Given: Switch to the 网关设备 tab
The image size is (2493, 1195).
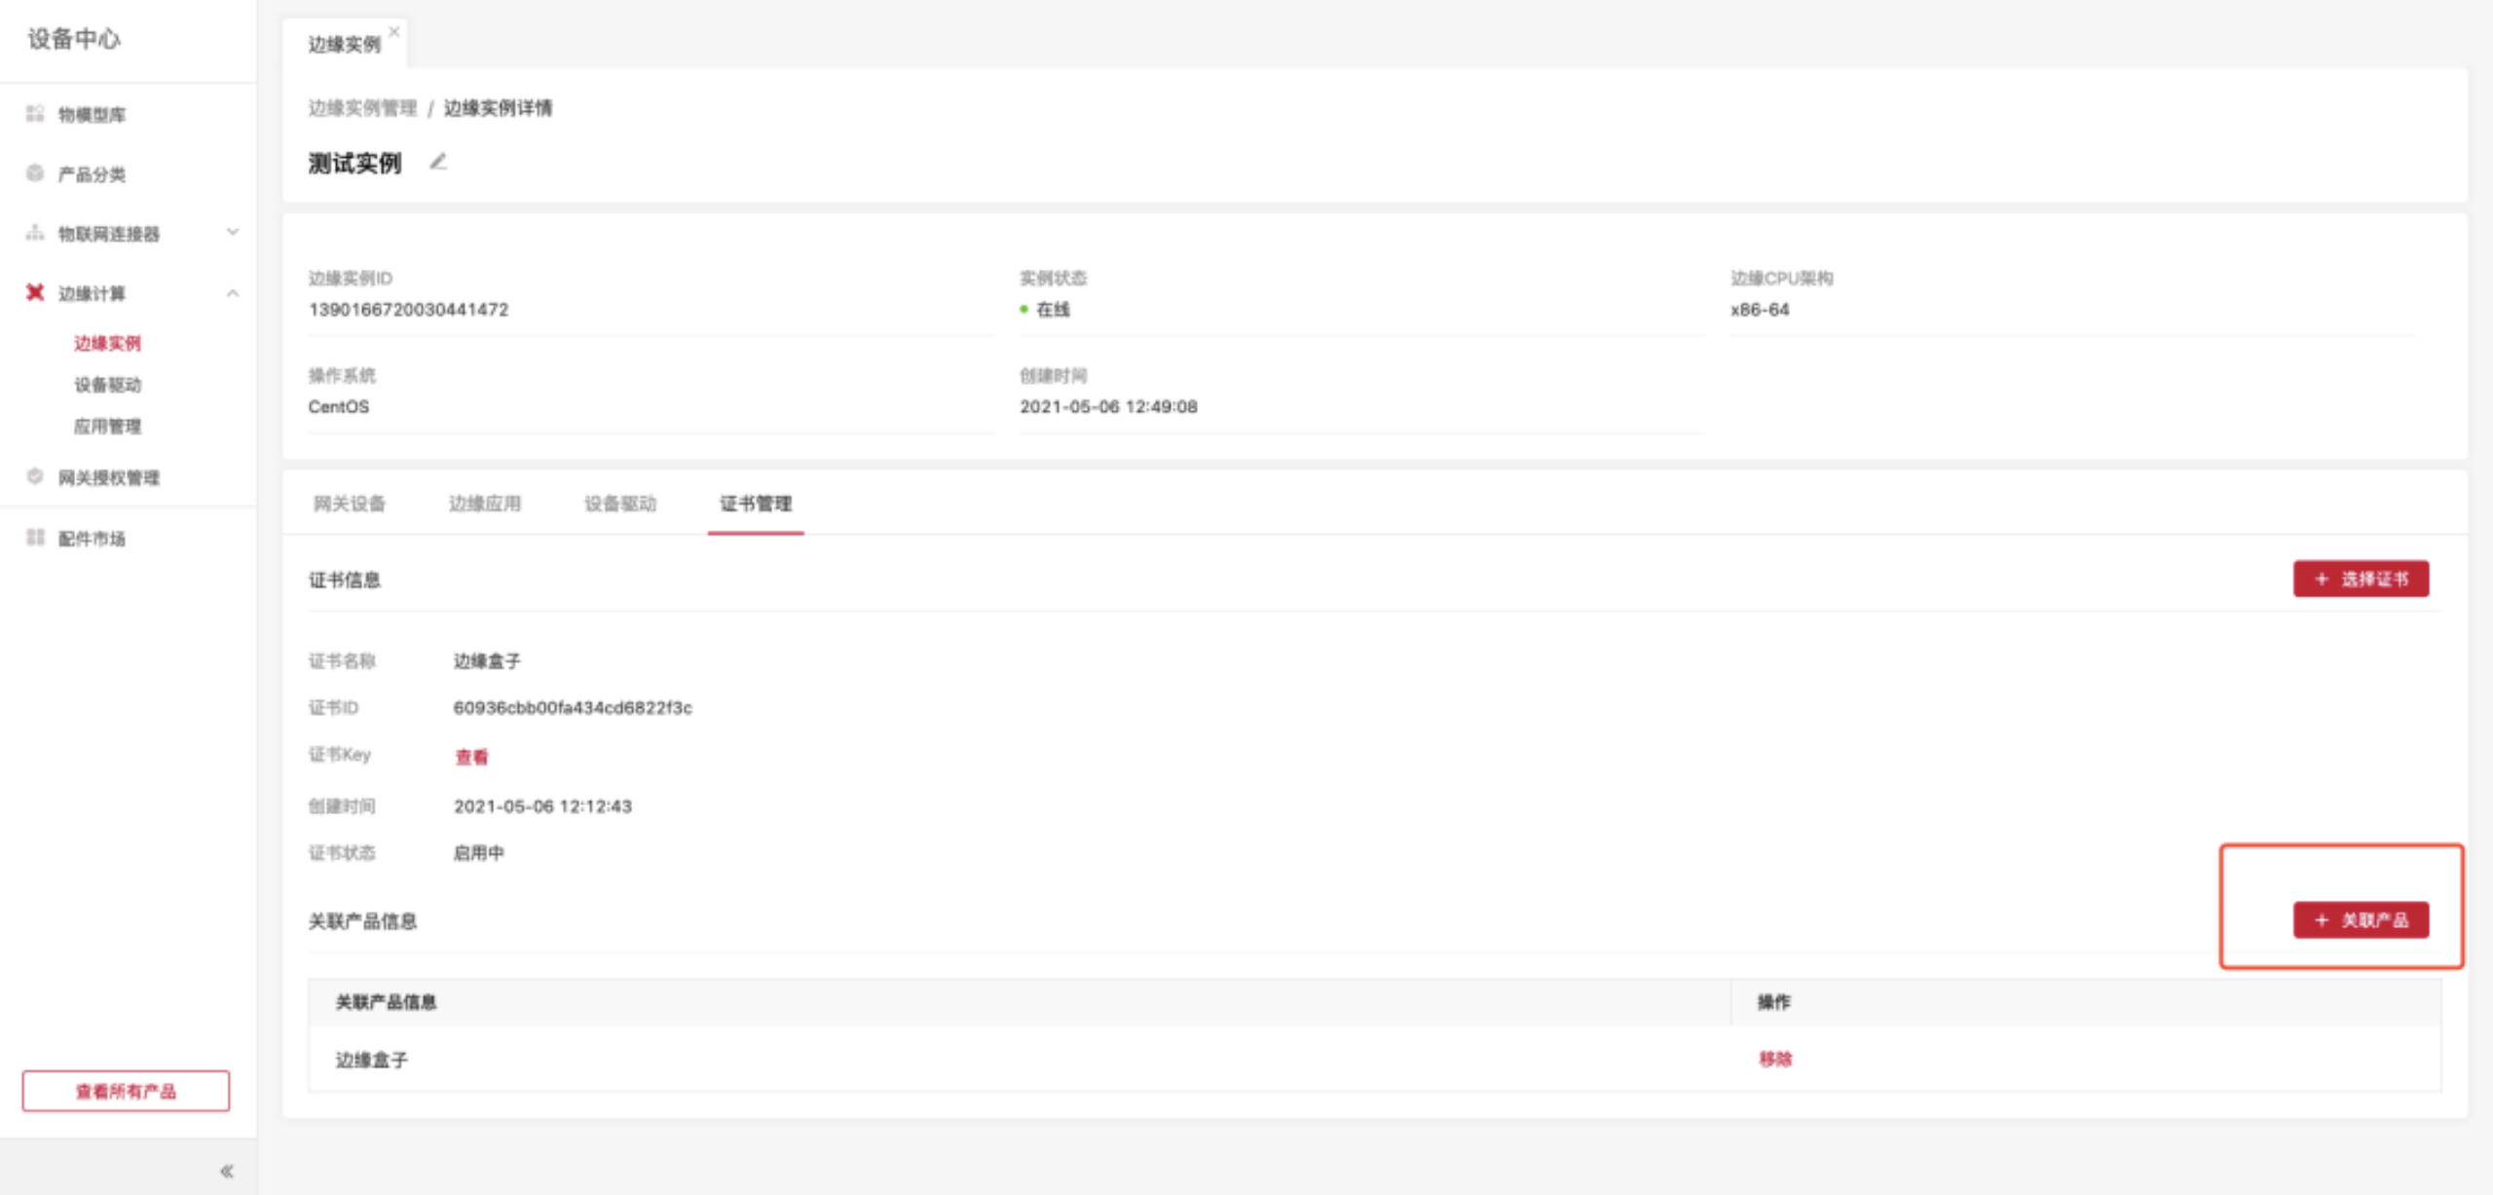Looking at the screenshot, I should pos(350,504).
